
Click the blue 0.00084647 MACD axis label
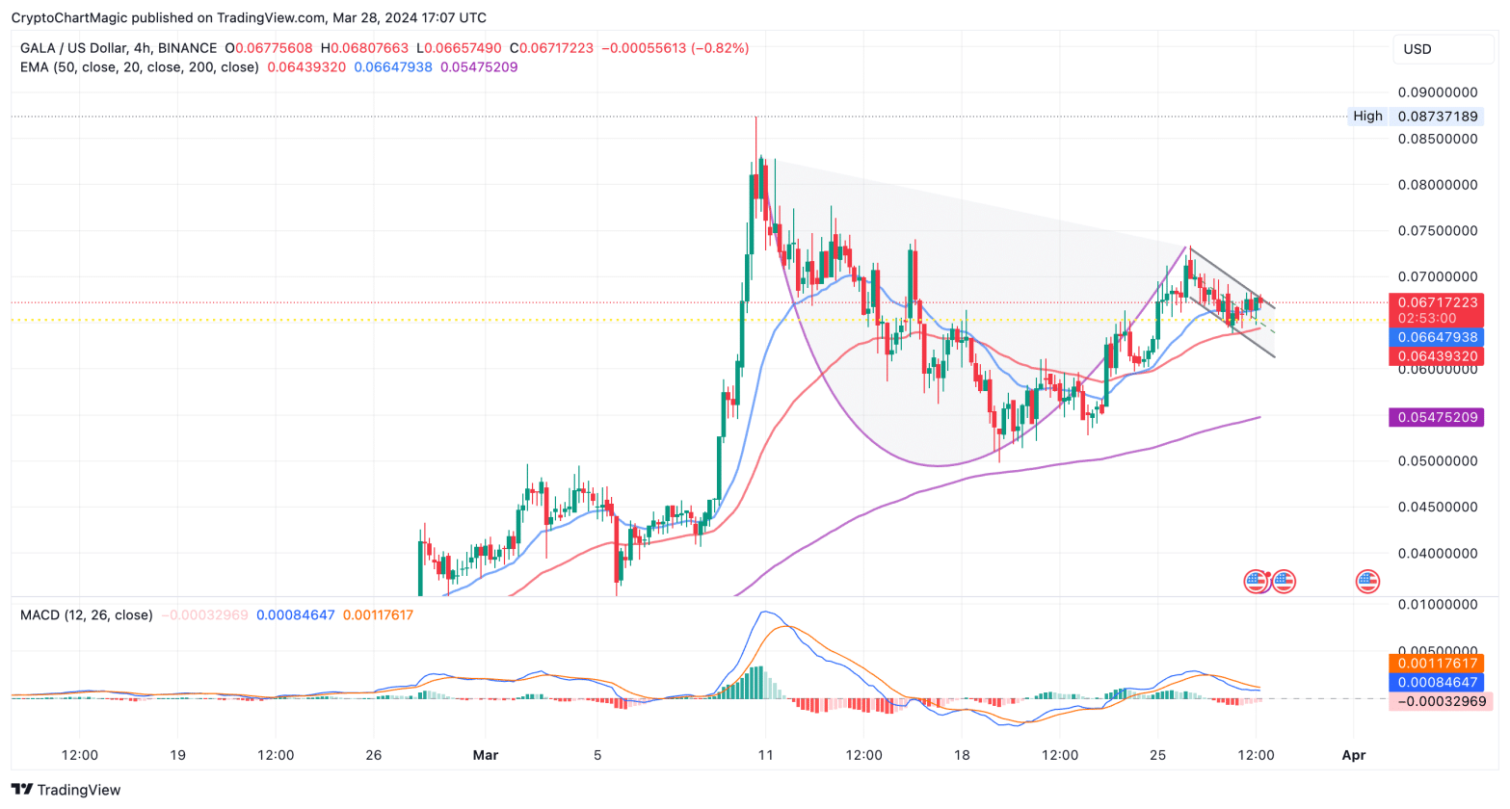(x=1436, y=682)
